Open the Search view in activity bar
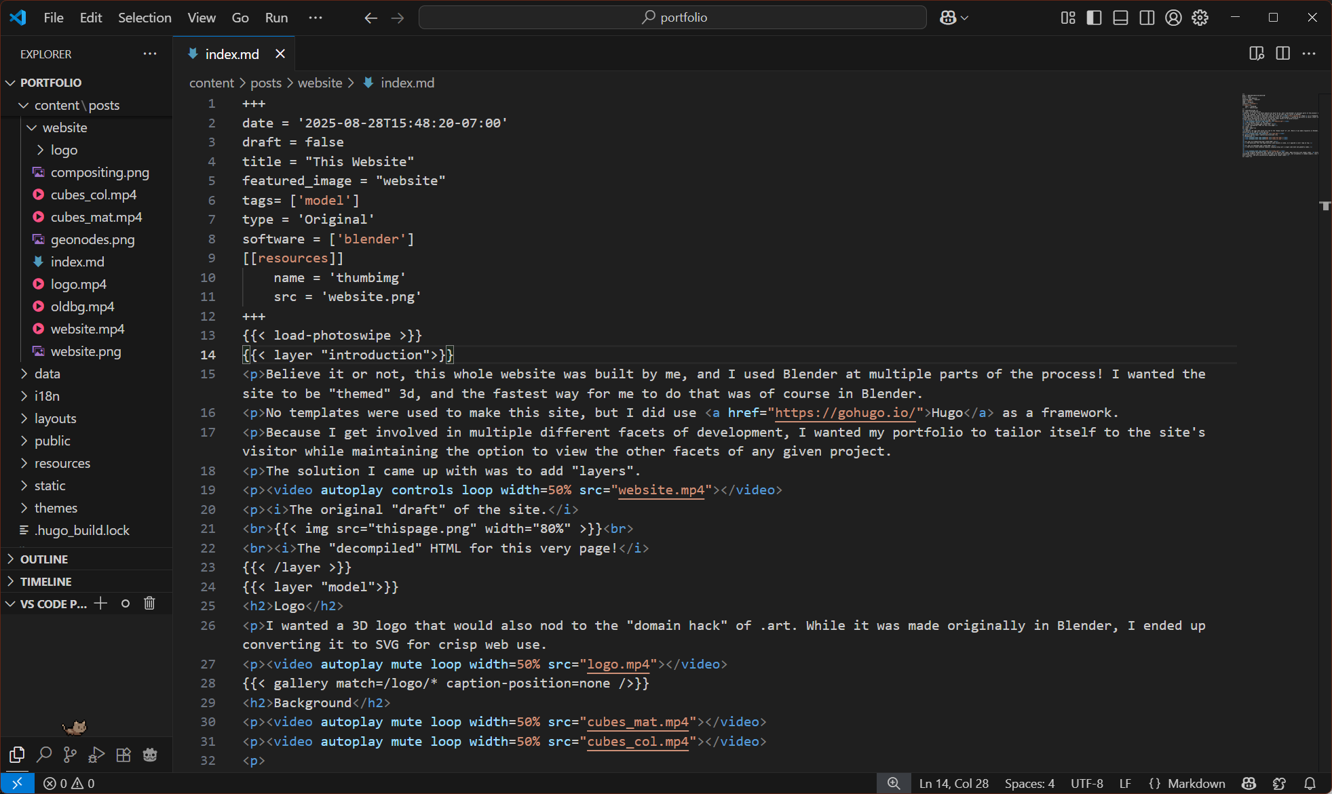 pyautogui.click(x=44, y=754)
